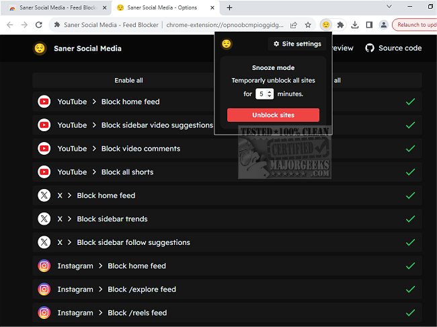Toggle checkmark for X Block sidebar follow suggestions
The height and width of the screenshot is (327, 437).
coord(410,242)
